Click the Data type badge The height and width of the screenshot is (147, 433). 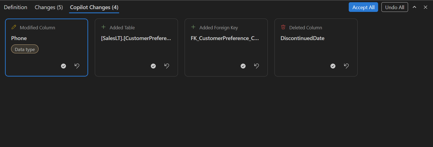(x=25, y=49)
